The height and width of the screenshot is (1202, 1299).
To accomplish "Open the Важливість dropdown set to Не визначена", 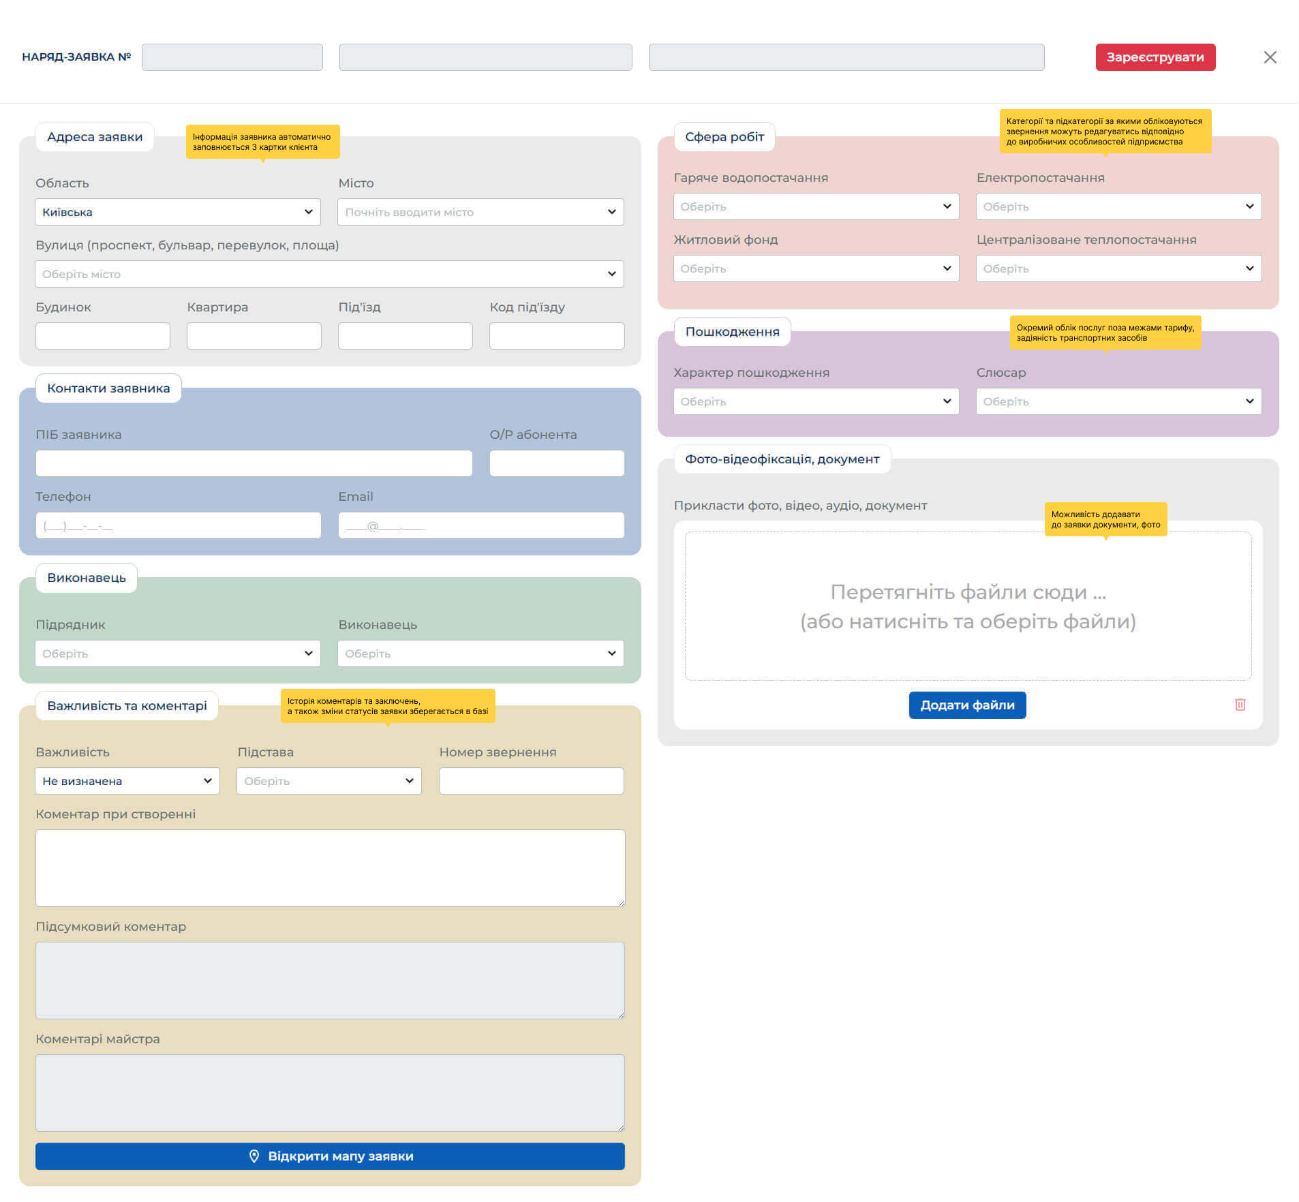I will pyautogui.click(x=127, y=781).
